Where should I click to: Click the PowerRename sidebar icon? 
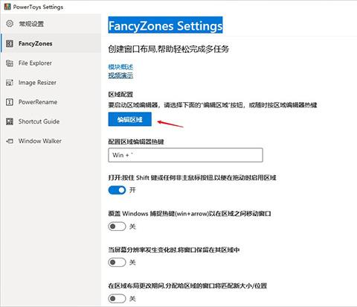pyautogui.click(x=10, y=102)
